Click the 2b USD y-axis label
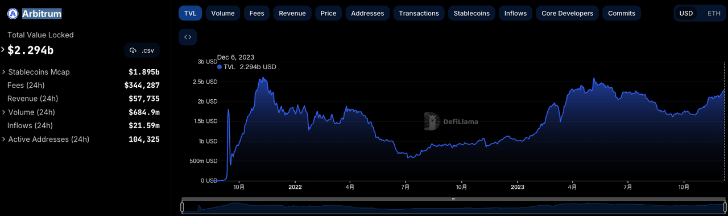 pyautogui.click(x=208, y=101)
